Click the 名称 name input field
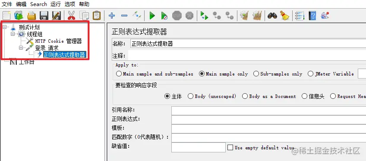 click(x=248, y=44)
